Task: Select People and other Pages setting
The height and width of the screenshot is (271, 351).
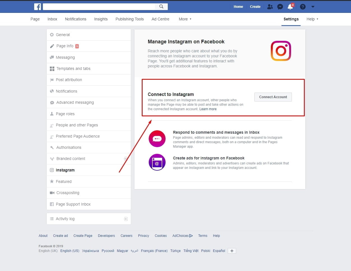Action: tap(89, 125)
